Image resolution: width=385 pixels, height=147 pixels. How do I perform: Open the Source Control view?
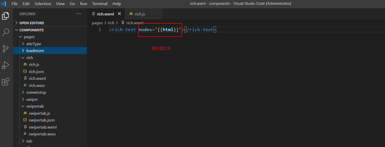click(x=6, y=48)
